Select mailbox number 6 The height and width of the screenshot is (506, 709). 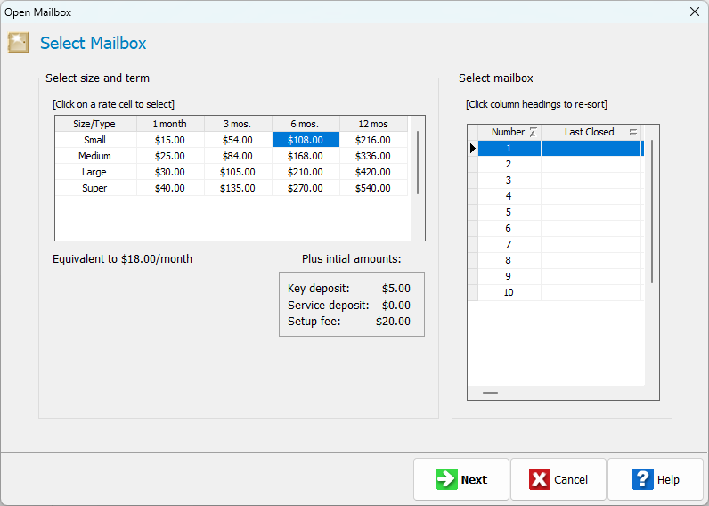coord(509,228)
